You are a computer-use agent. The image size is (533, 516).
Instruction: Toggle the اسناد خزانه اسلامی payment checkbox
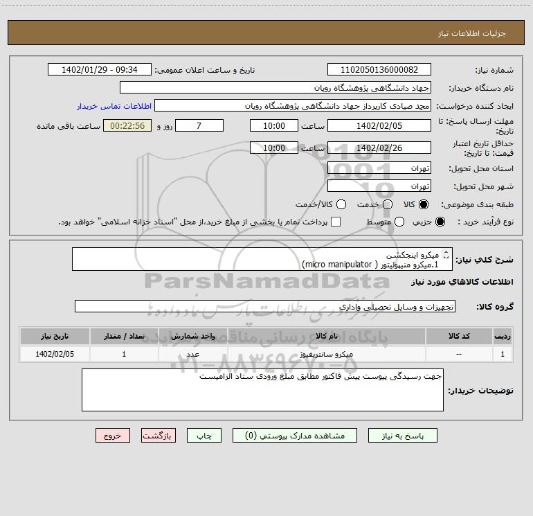coord(336,222)
